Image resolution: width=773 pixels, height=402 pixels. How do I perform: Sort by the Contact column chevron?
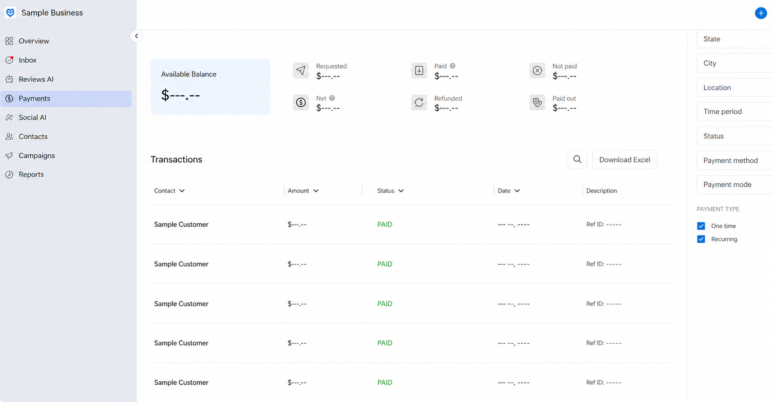click(182, 191)
